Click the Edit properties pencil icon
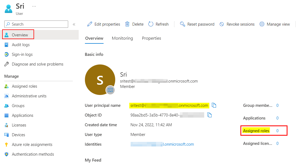Image resolution: width=301 pixels, height=164 pixels. coord(90,24)
